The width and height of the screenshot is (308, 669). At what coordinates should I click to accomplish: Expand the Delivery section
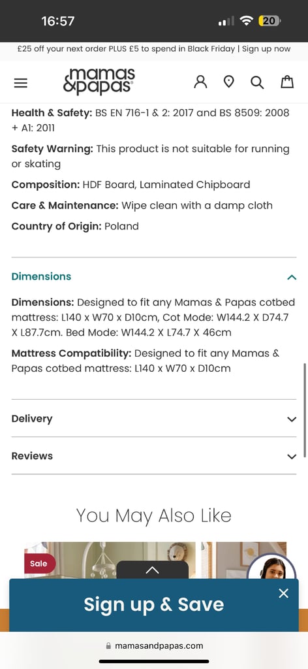click(x=154, y=419)
